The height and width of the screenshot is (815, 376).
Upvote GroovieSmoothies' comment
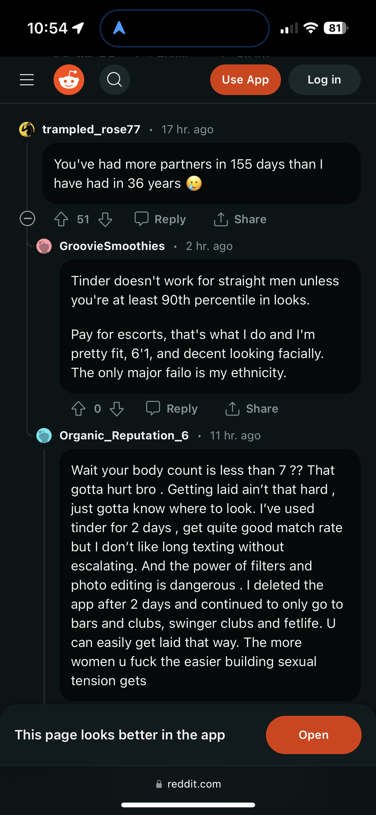click(x=78, y=409)
